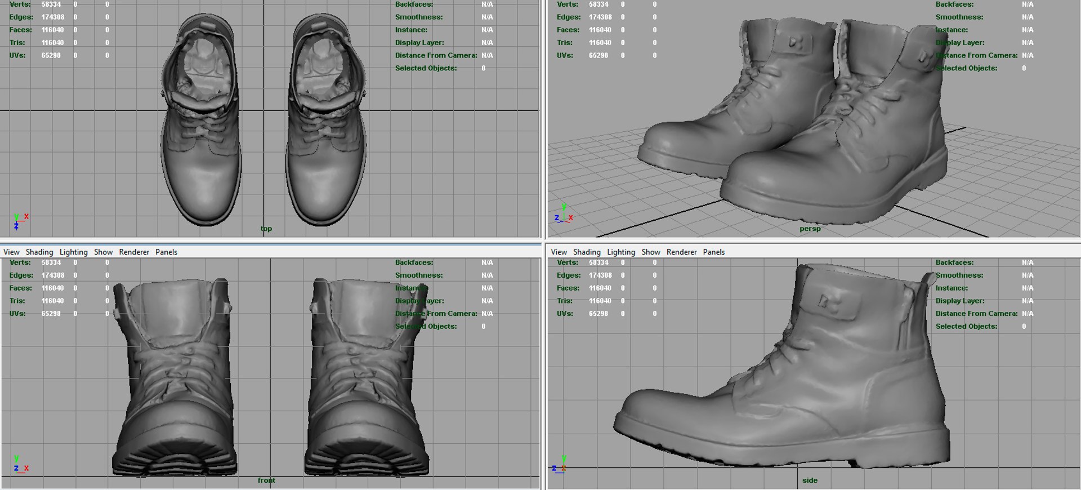Click the "front" camera name label
Screen dimensions: 1081x490
[x=266, y=480]
